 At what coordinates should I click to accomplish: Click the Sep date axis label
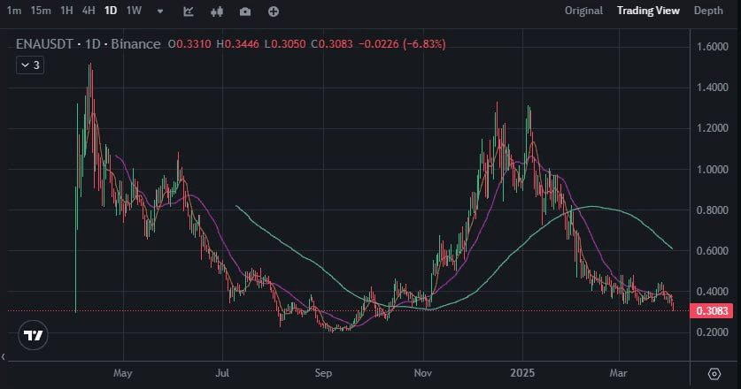tap(323, 373)
